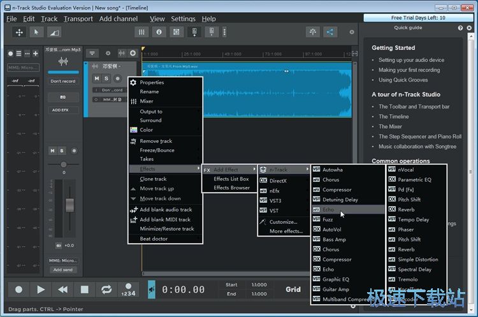Image resolution: width=478 pixels, height=317 pixels.
Task: Click the Songtree share icon in the toolbar
Action: pyautogui.click(x=330, y=32)
